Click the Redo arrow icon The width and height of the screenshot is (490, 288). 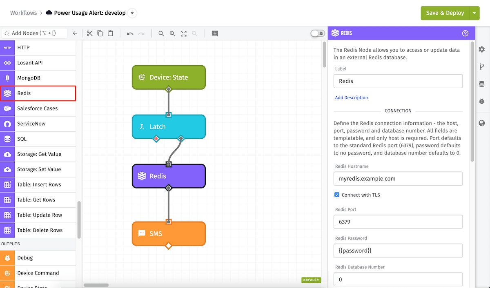tap(141, 33)
